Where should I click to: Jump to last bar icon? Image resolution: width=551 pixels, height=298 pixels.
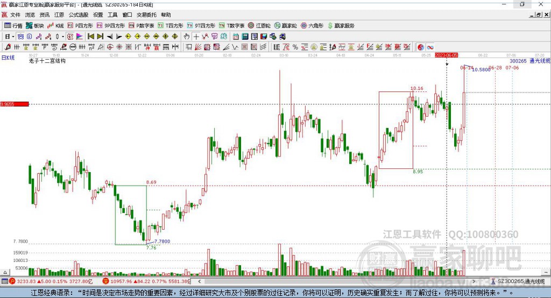(x=100, y=37)
